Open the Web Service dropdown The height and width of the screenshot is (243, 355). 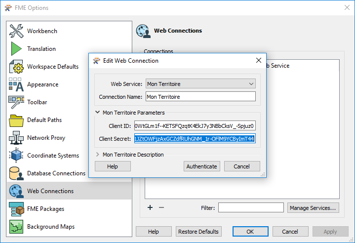(200, 84)
